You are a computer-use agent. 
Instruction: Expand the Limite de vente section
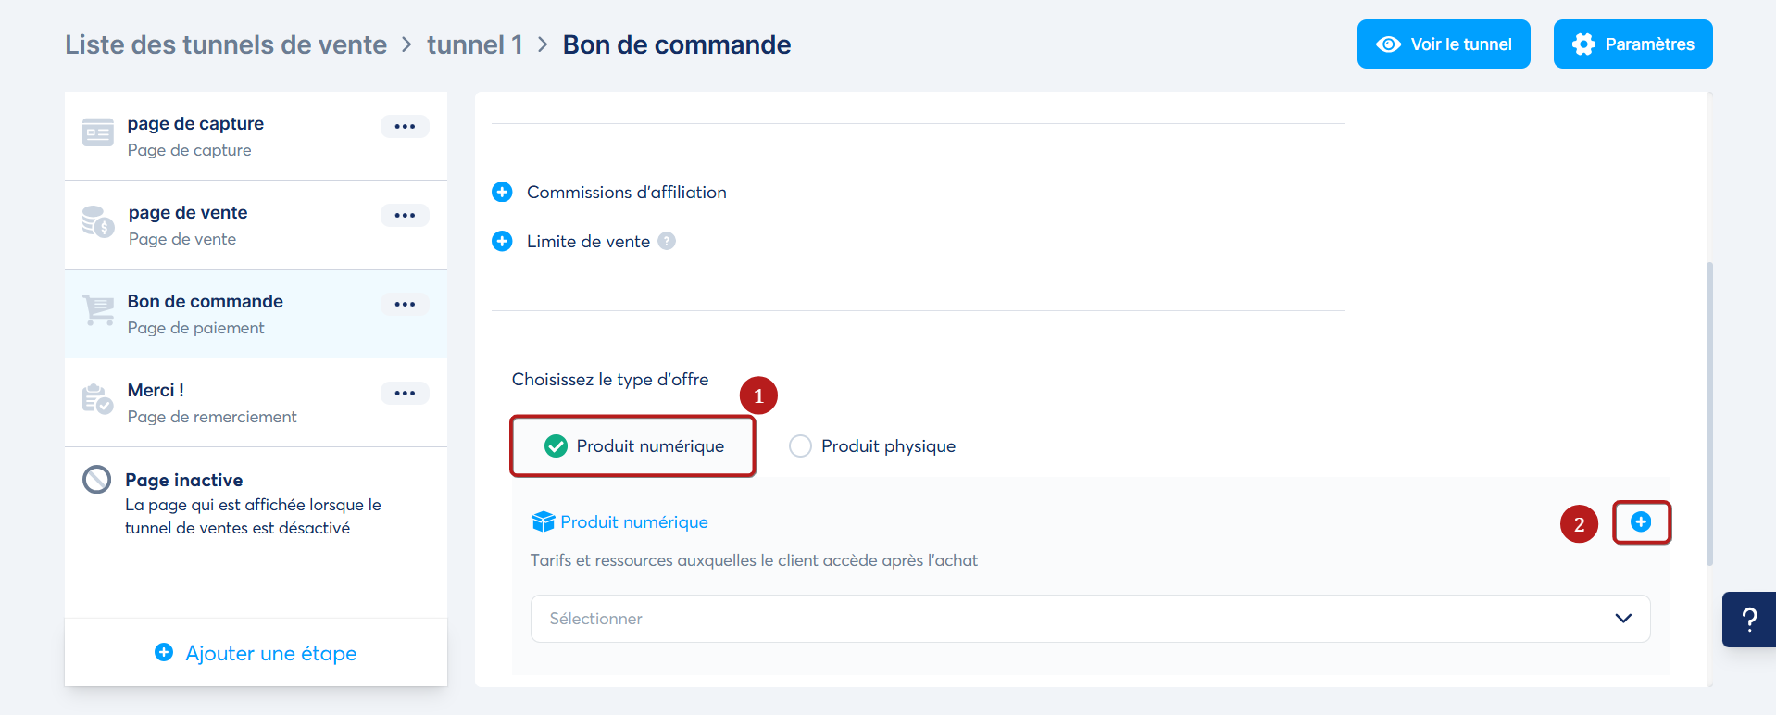click(502, 242)
